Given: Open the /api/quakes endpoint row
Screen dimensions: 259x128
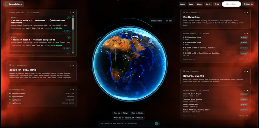Looking at the screenshot, I should [42, 100].
